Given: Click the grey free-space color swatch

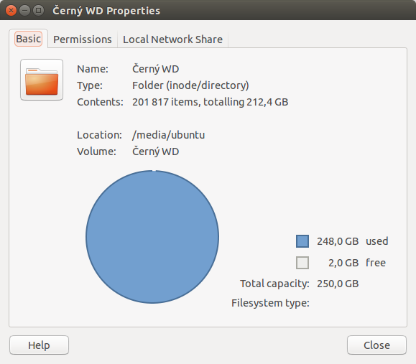Looking at the screenshot, I should 302,263.
